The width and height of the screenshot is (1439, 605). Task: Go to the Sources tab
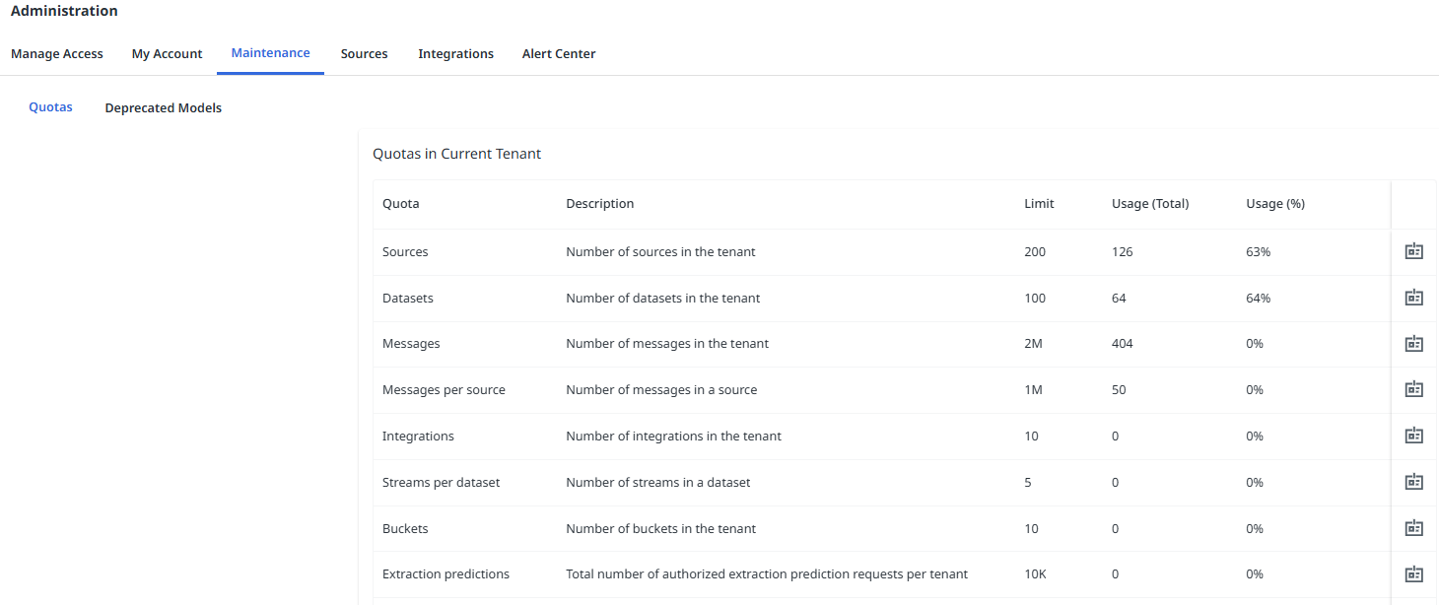click(364, 54)
